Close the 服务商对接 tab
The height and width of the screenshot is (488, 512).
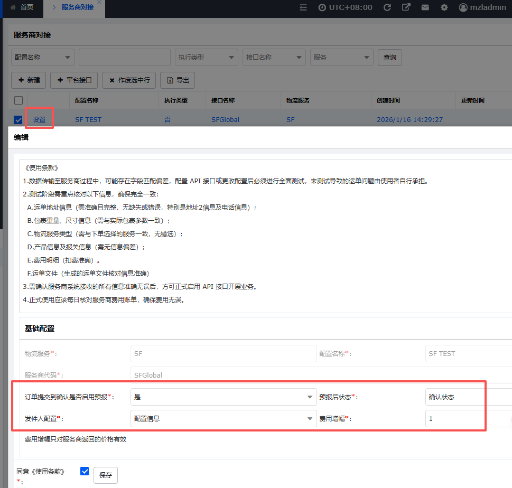(99, 3)
